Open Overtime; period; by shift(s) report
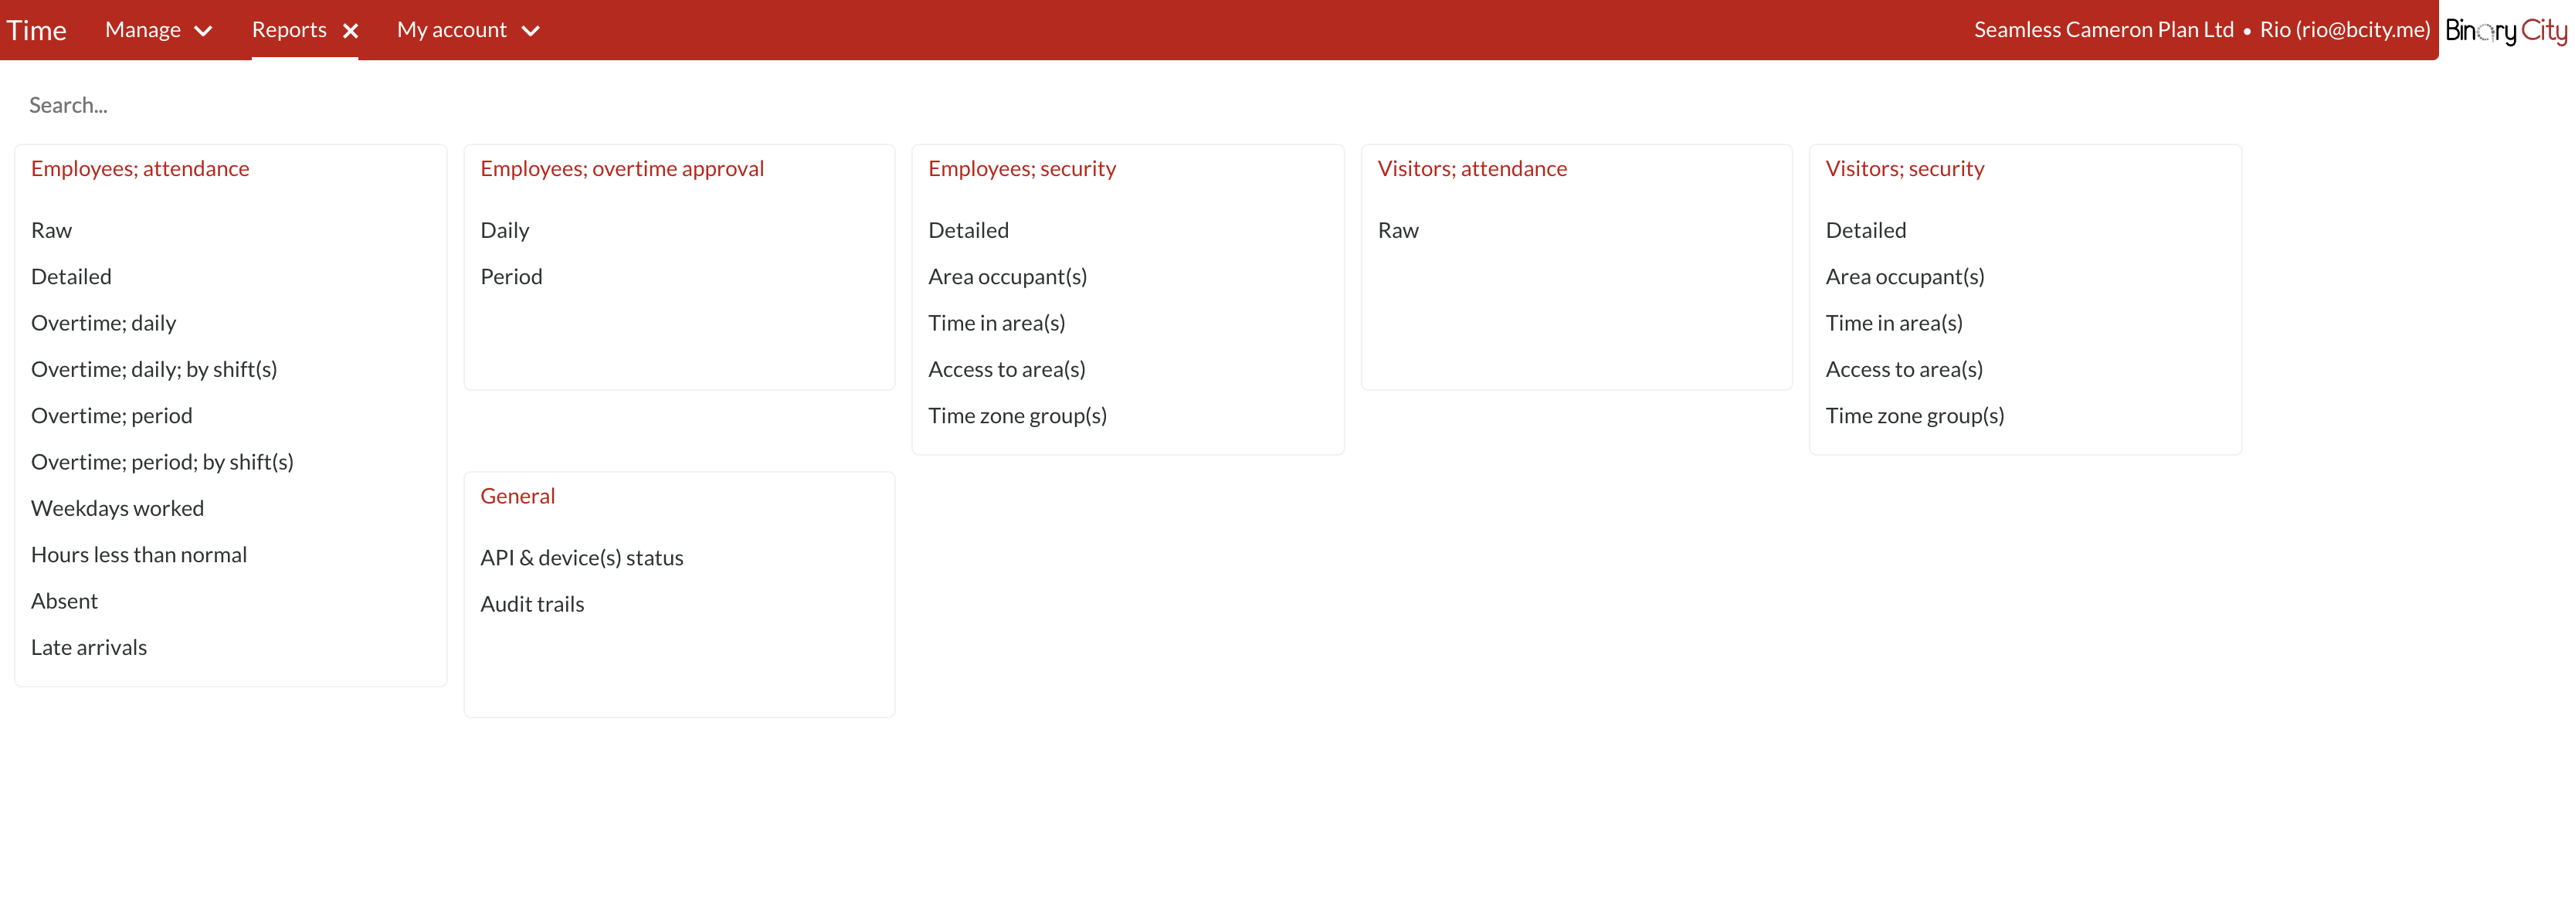The image size is (2575, 899). pos(162,462)
